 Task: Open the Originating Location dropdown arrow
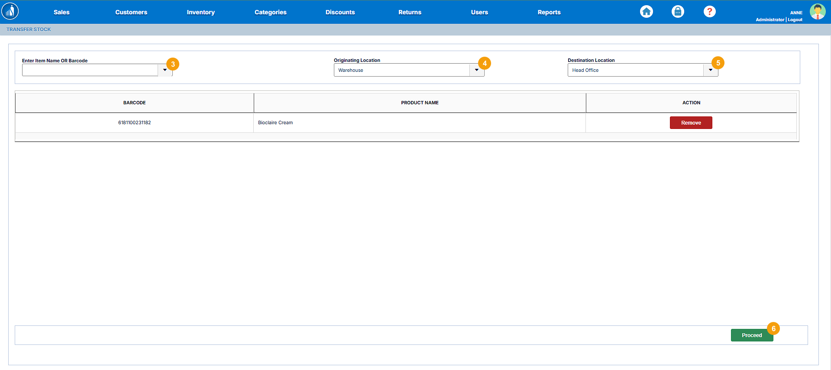tap(477, 70)
